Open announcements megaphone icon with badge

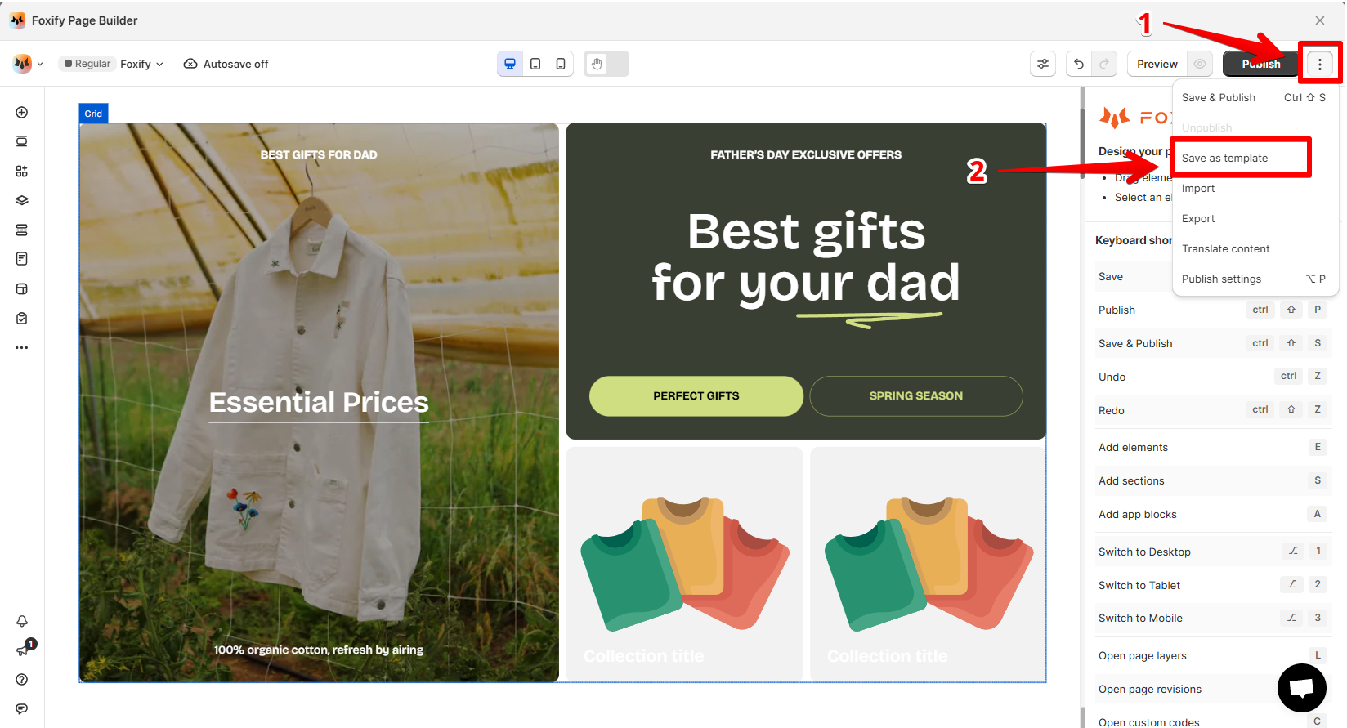coord(24,649)
